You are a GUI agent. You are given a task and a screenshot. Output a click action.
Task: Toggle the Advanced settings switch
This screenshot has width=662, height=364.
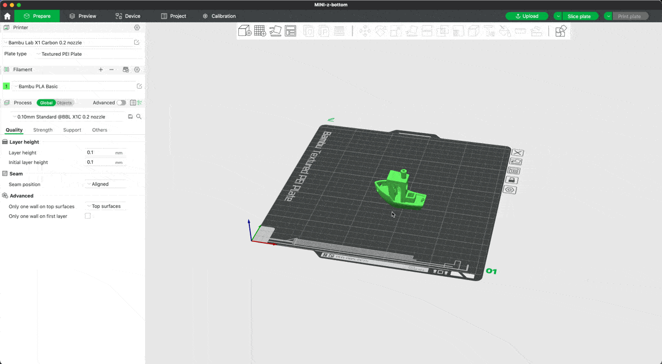pos(121,103)
